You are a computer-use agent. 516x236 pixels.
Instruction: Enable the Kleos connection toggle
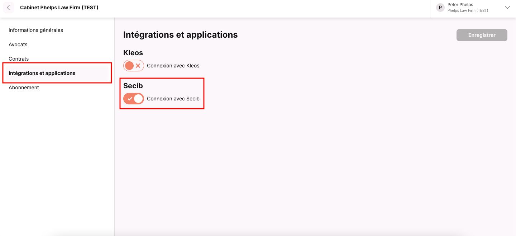pos(133,66)
